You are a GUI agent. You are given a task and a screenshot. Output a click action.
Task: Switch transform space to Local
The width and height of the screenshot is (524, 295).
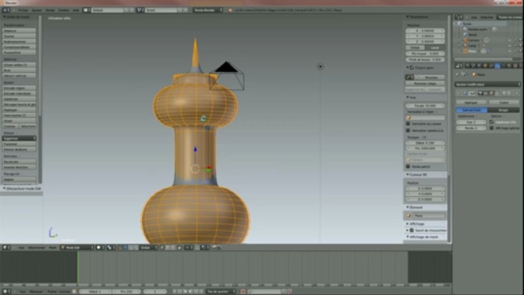coord(435,48)
